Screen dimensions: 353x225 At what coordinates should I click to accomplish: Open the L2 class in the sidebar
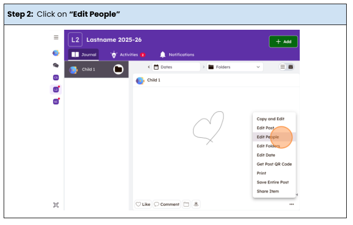pyautogui.click(x=56, y=89)
